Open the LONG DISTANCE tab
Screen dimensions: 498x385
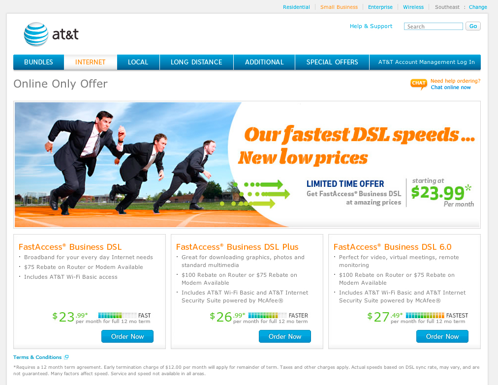coord(196,62)
